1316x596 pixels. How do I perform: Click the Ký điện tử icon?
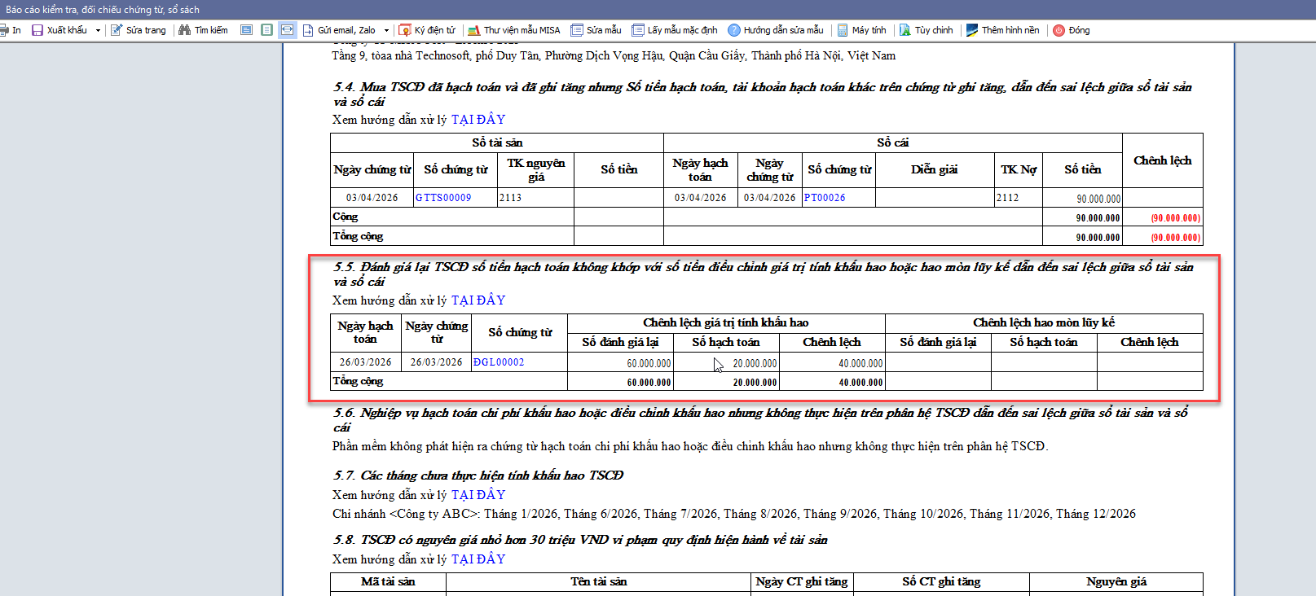[x=405, y=30]
